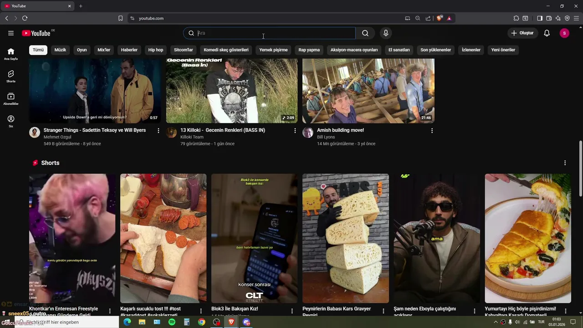Open the account avatar menu
The image size is (583, 328).
point(564,33)
